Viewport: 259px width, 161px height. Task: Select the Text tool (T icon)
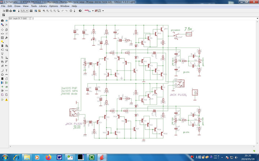click(6, 70)
